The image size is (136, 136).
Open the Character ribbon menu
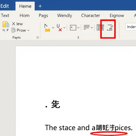pyautogui.click(x=91, y=15)
